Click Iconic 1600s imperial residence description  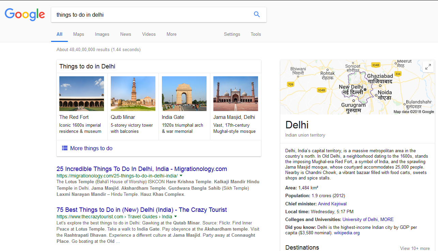click(x=80, y=128)
